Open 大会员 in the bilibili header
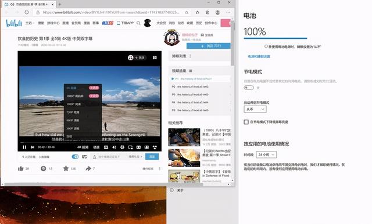 tap(161, 23)
